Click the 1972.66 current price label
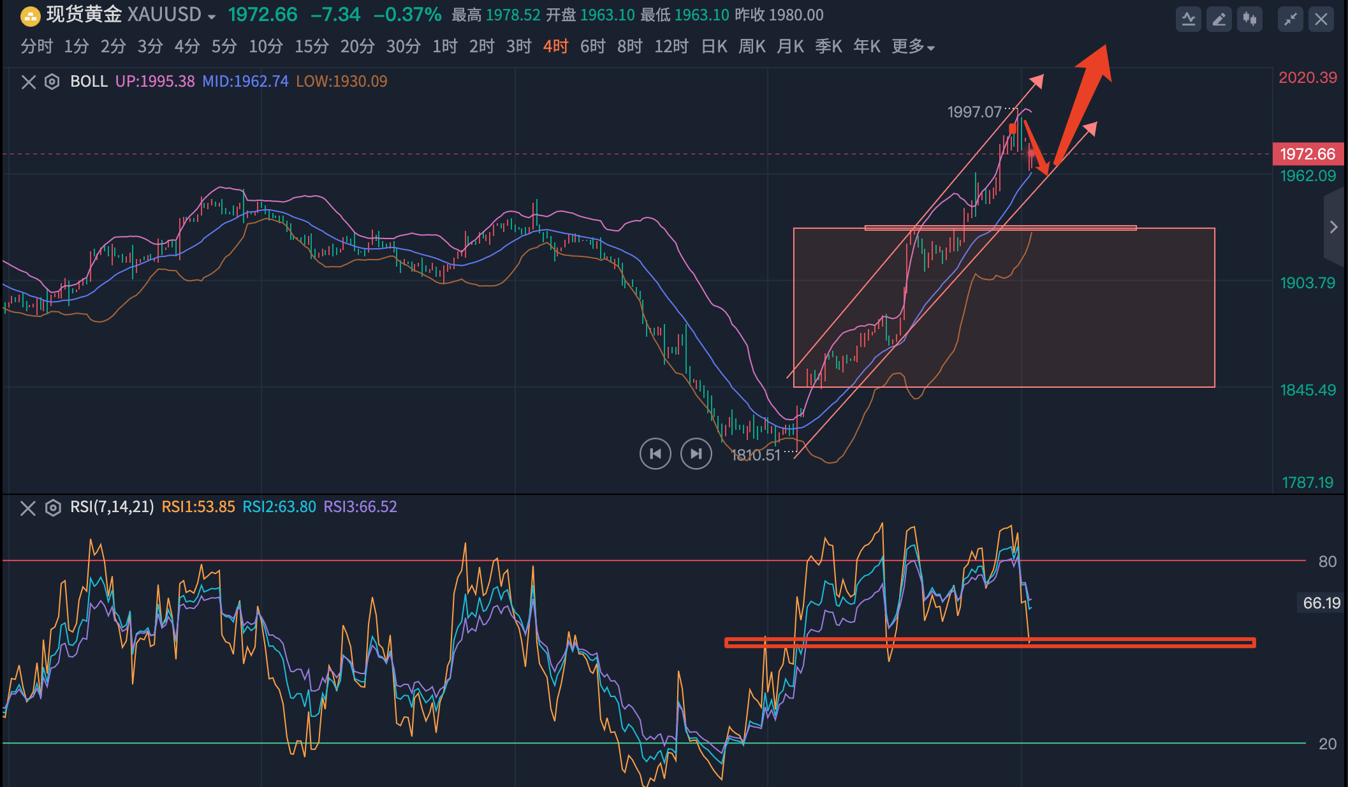Image resolution: width=1348 pixels, height=787 pixels. point(1307,154)
